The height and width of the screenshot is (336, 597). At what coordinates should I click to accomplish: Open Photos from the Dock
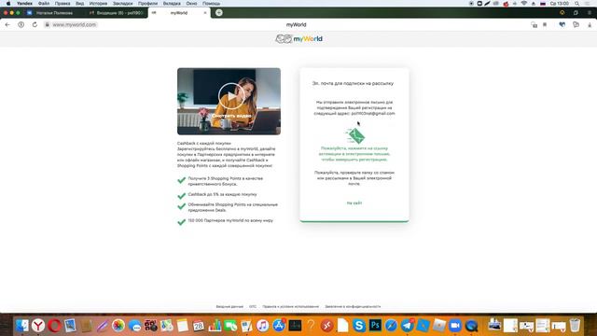click(118, 326)
